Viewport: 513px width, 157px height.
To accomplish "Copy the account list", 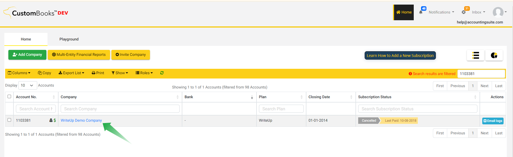I will [45, 73].
